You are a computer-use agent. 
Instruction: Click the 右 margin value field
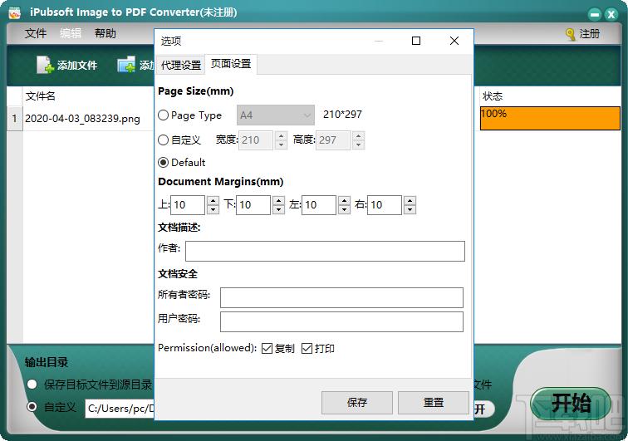coord(385,205)
